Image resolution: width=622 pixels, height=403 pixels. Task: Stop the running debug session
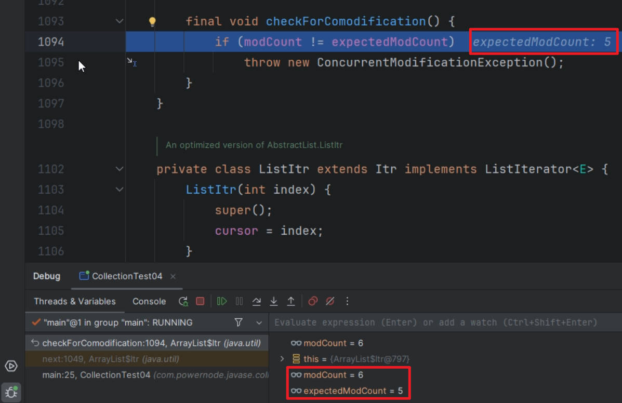(x=200, y=301)
